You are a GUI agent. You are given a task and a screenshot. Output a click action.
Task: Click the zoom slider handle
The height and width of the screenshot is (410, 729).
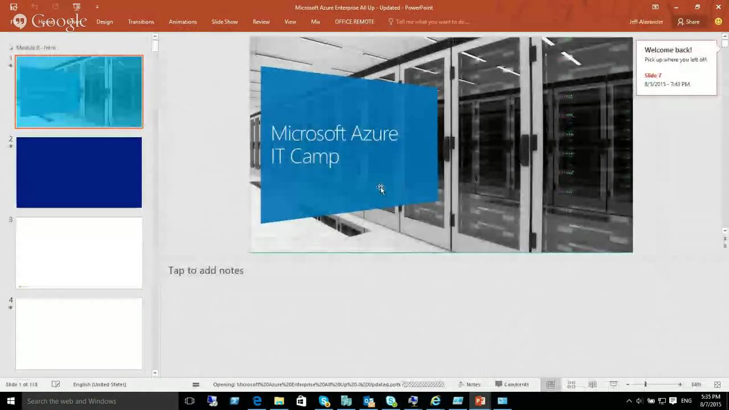(x=645, y=384)
